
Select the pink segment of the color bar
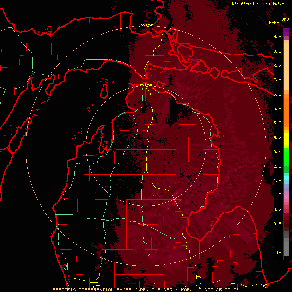pyautogui.click(x=286, y=197)
